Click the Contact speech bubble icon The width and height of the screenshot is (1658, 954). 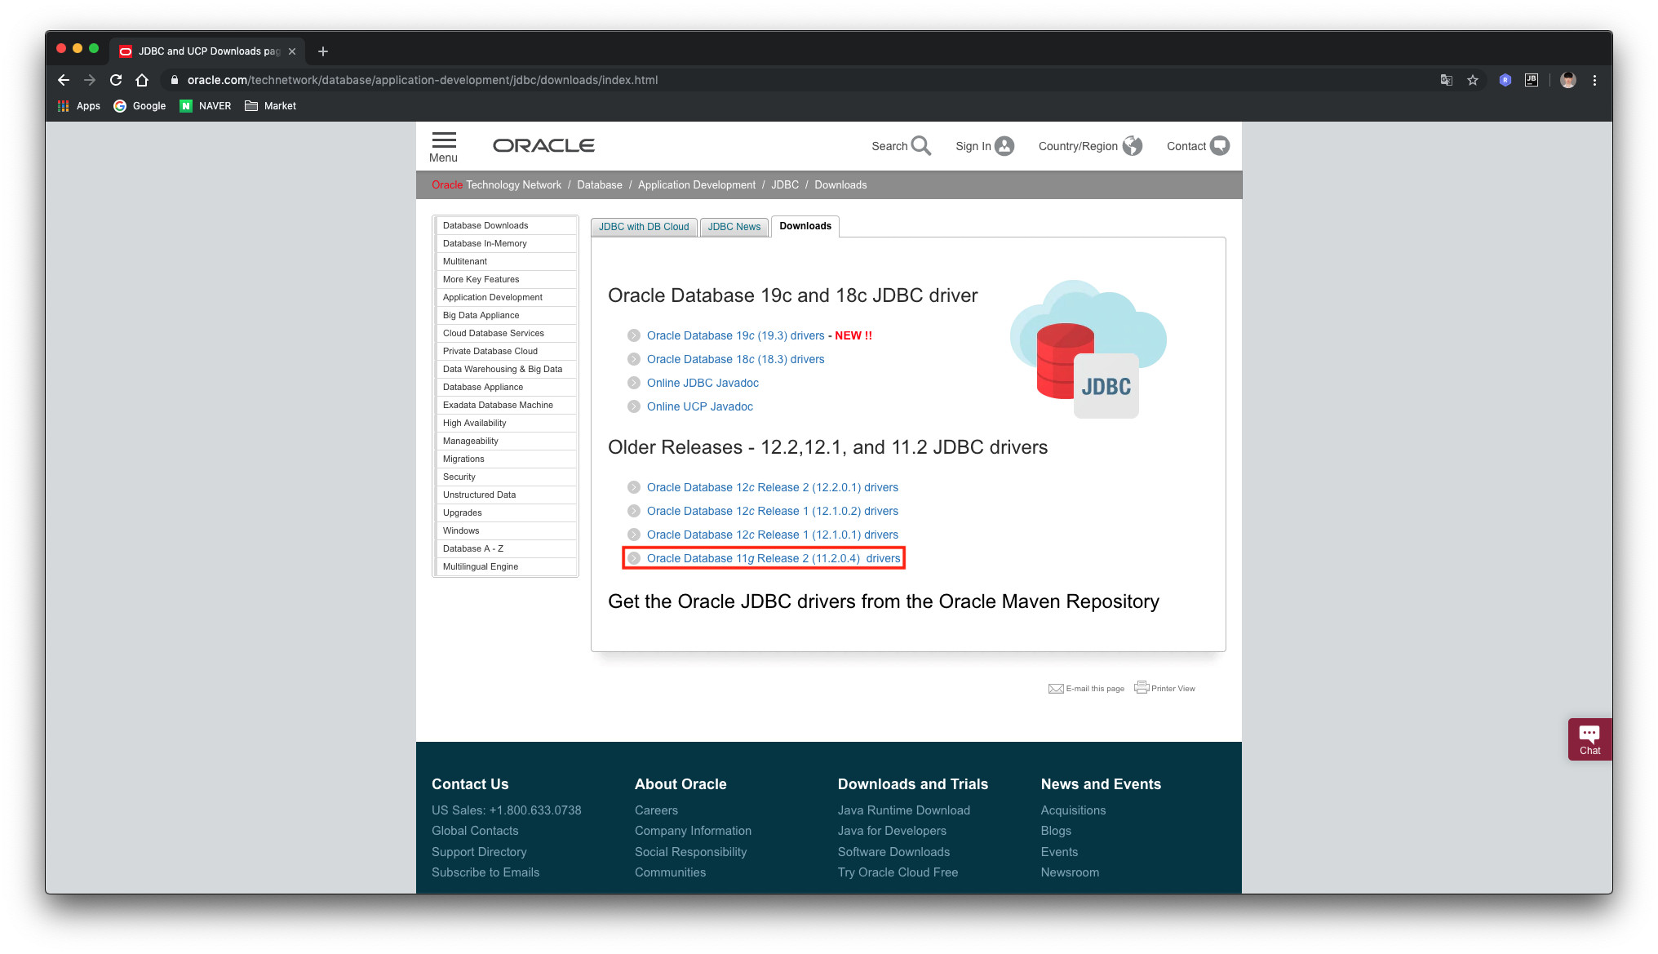pyautogui.click(x=1220, y=145)
